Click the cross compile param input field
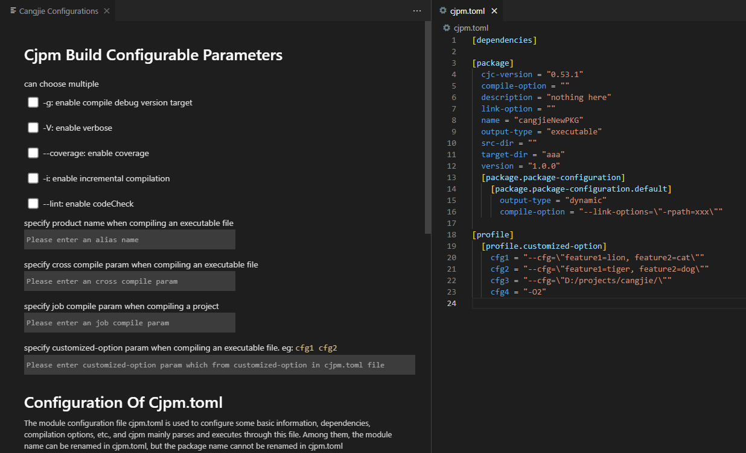Image resolution: width=746 pixels, height=453 pixels. [x=129, y=281]
